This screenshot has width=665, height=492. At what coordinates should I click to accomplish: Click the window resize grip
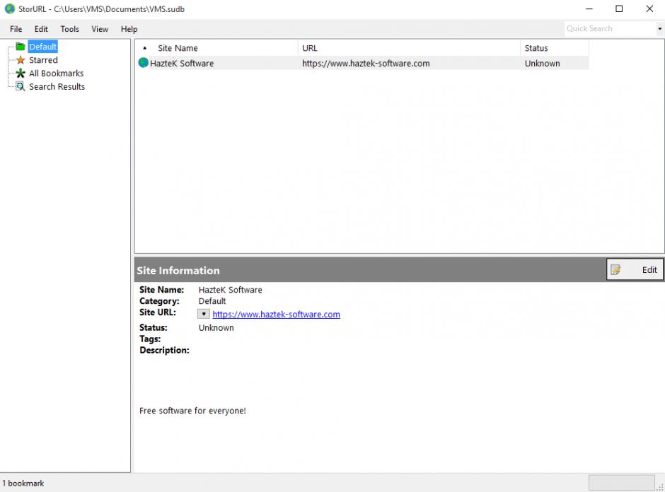[660, 487]
